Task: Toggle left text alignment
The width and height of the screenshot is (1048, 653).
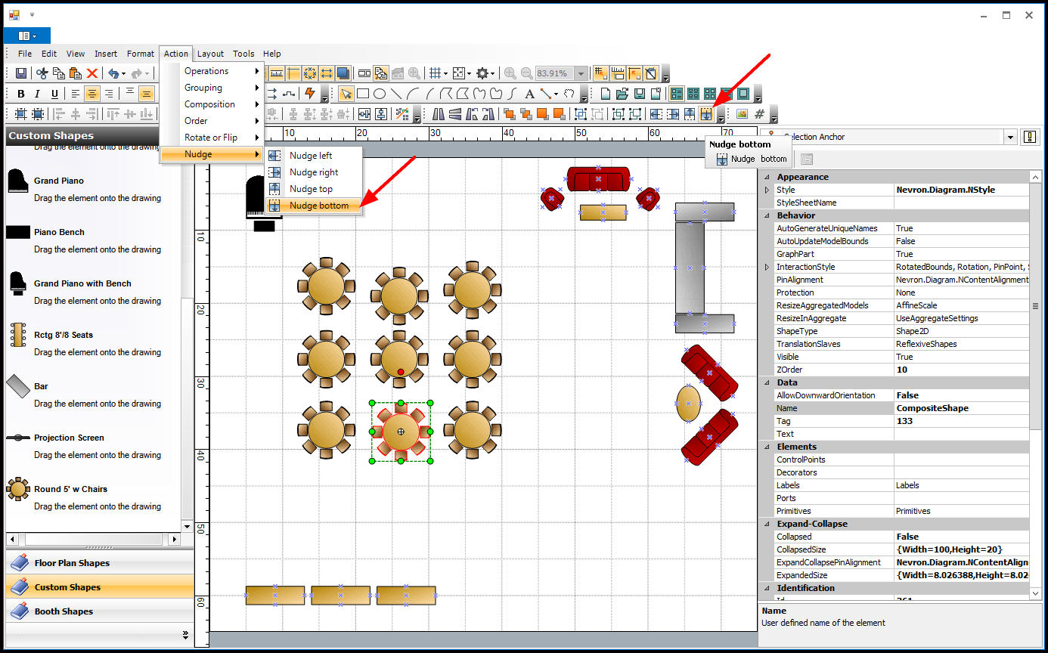Action: [76, 94]
